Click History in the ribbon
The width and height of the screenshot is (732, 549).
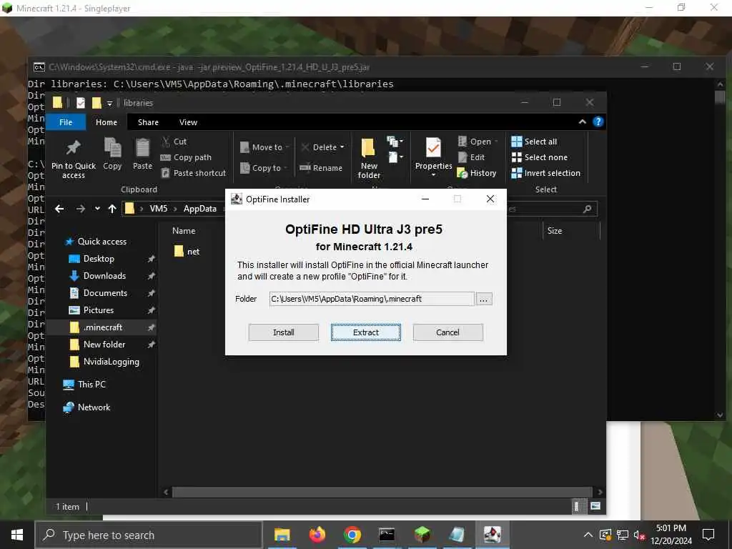(477, 173)
